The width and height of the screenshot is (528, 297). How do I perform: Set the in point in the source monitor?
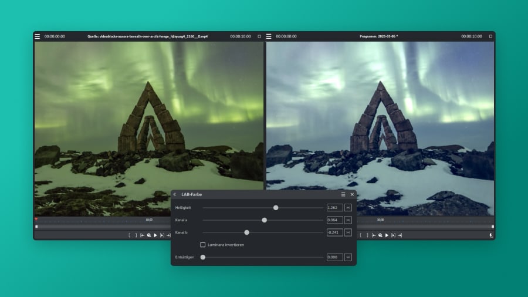point(130,235)
